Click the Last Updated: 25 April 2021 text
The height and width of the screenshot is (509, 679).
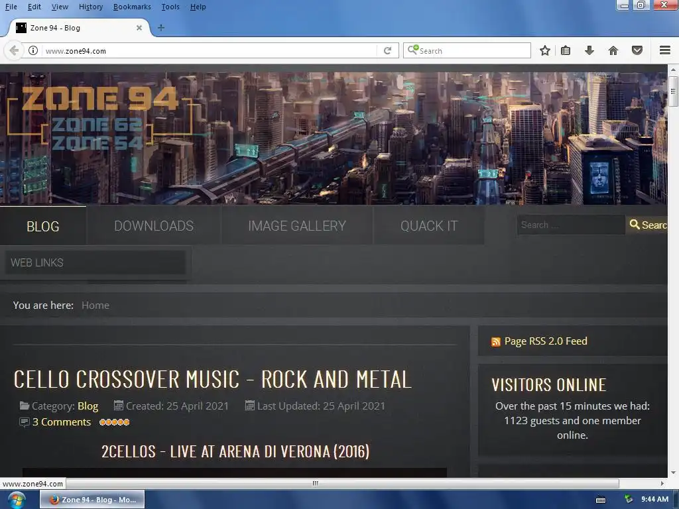pyautogui.click(x=321, y=406)
